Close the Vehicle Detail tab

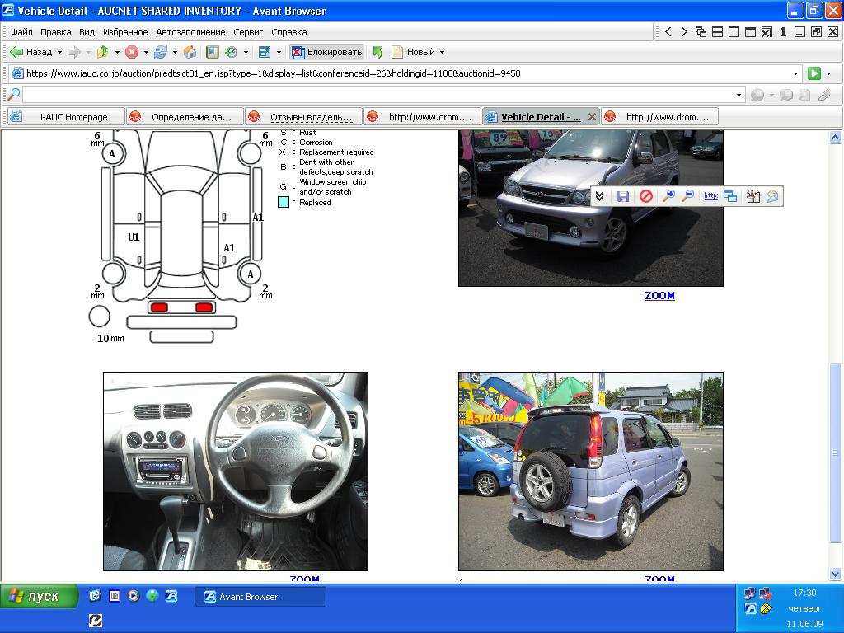click(592, 117)
